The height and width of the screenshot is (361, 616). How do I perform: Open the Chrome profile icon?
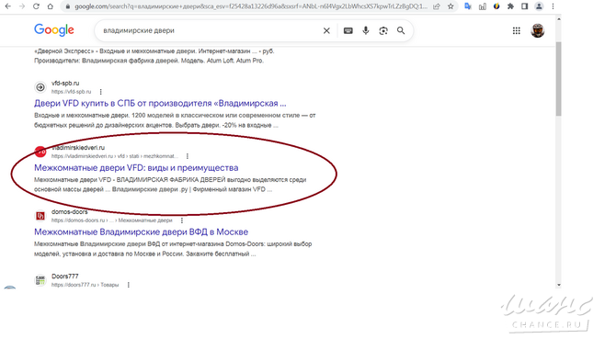click(539, 6)
